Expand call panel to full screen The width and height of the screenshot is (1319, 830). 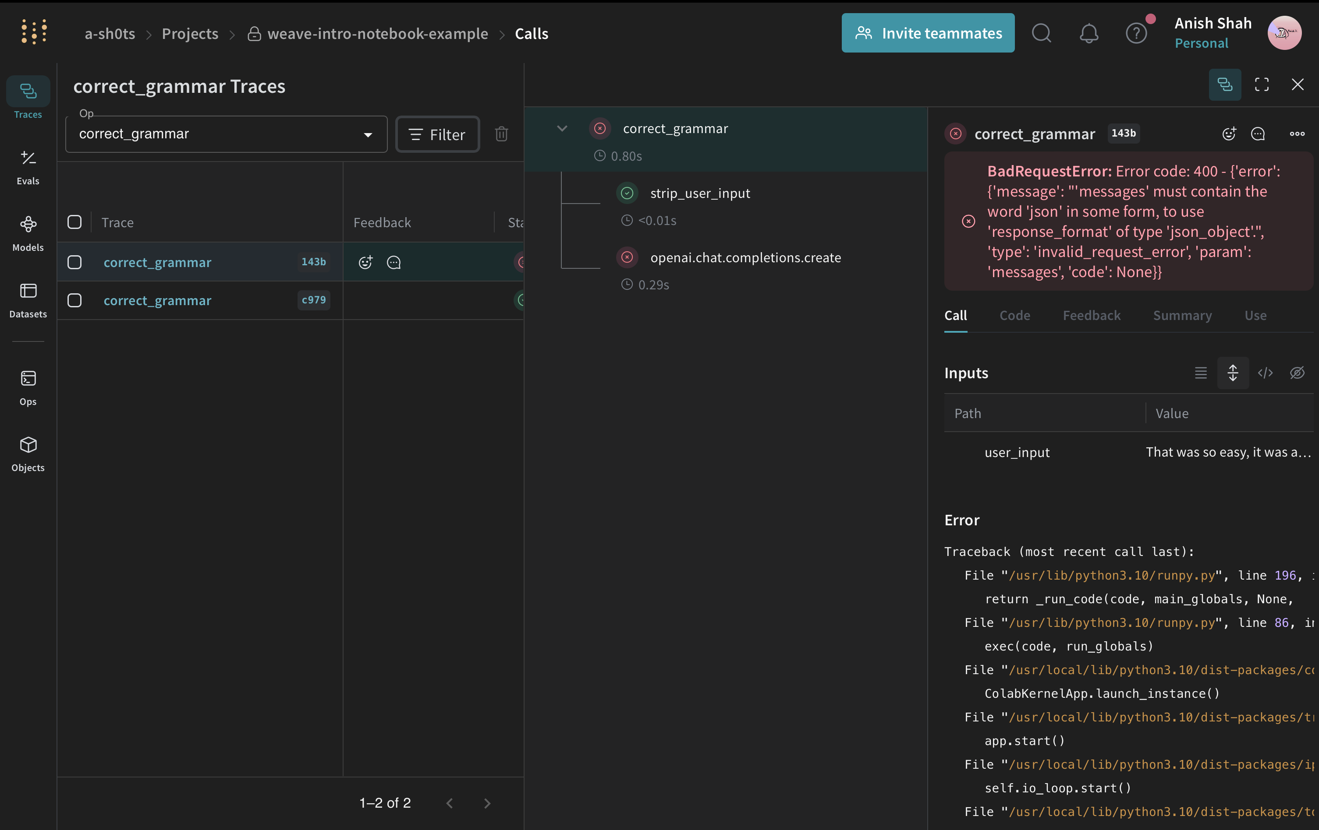pyautogui.click(x=1262, y=84)
